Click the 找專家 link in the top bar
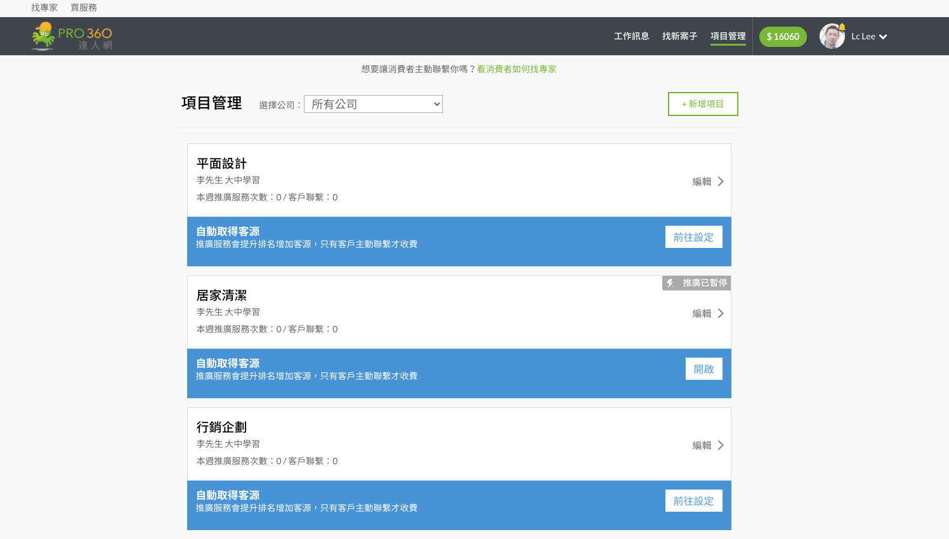Screen dimensions: 949x539 44,8
